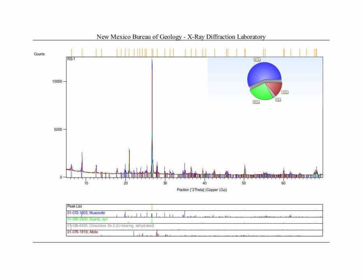Click the '60' tick on the x-axis

(284, 183)
